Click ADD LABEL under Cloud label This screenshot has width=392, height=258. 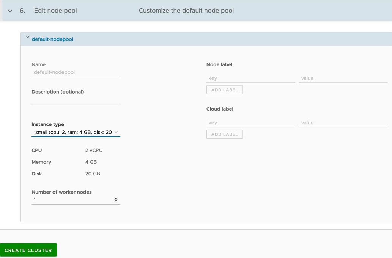pos(224,134)
